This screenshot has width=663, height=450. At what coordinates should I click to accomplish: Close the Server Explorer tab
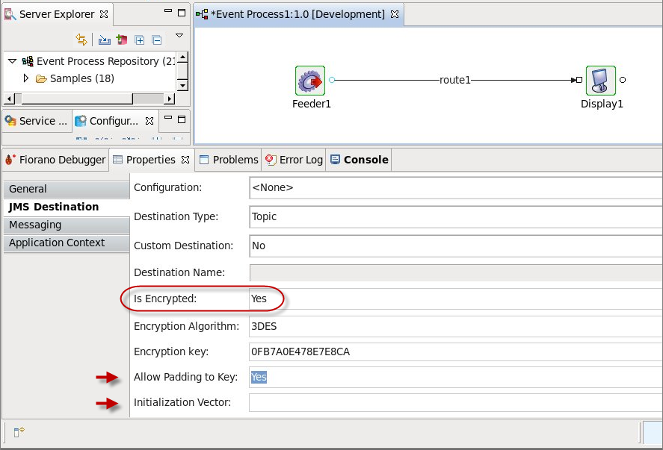pyautogui.click(x=104, y=14)
